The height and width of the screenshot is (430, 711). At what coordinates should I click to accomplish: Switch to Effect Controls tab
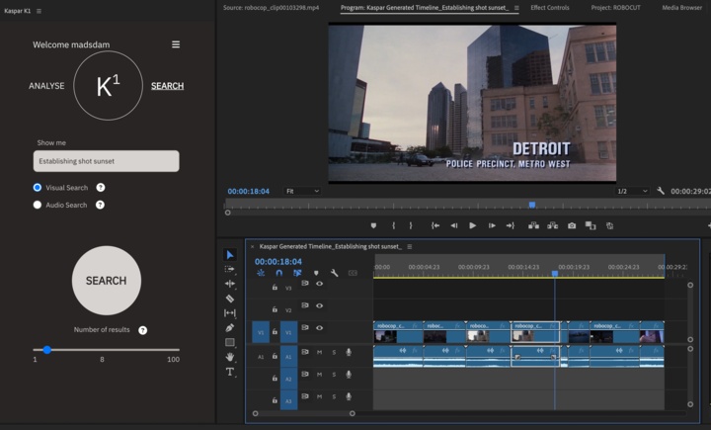click(550, 8)
